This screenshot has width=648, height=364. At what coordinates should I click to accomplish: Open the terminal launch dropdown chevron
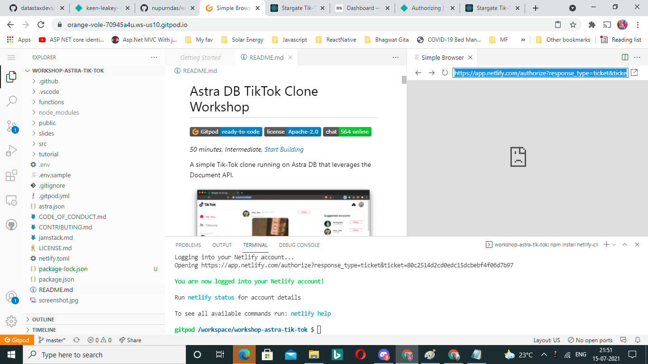tap(614, 245)
